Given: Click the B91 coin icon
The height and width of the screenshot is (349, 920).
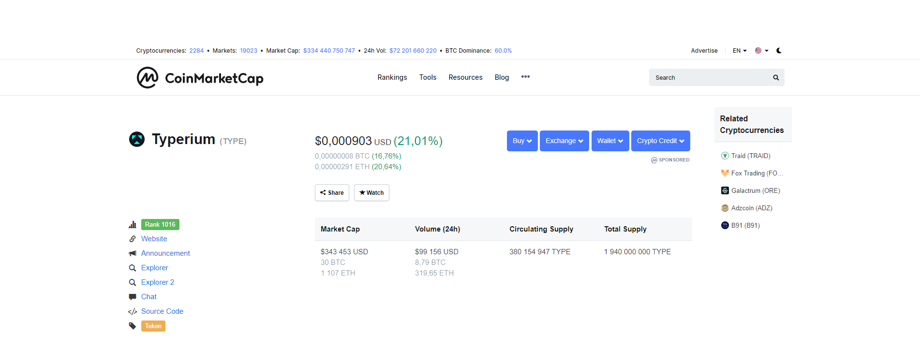Looking at the screenshot, I should [725, 225].
